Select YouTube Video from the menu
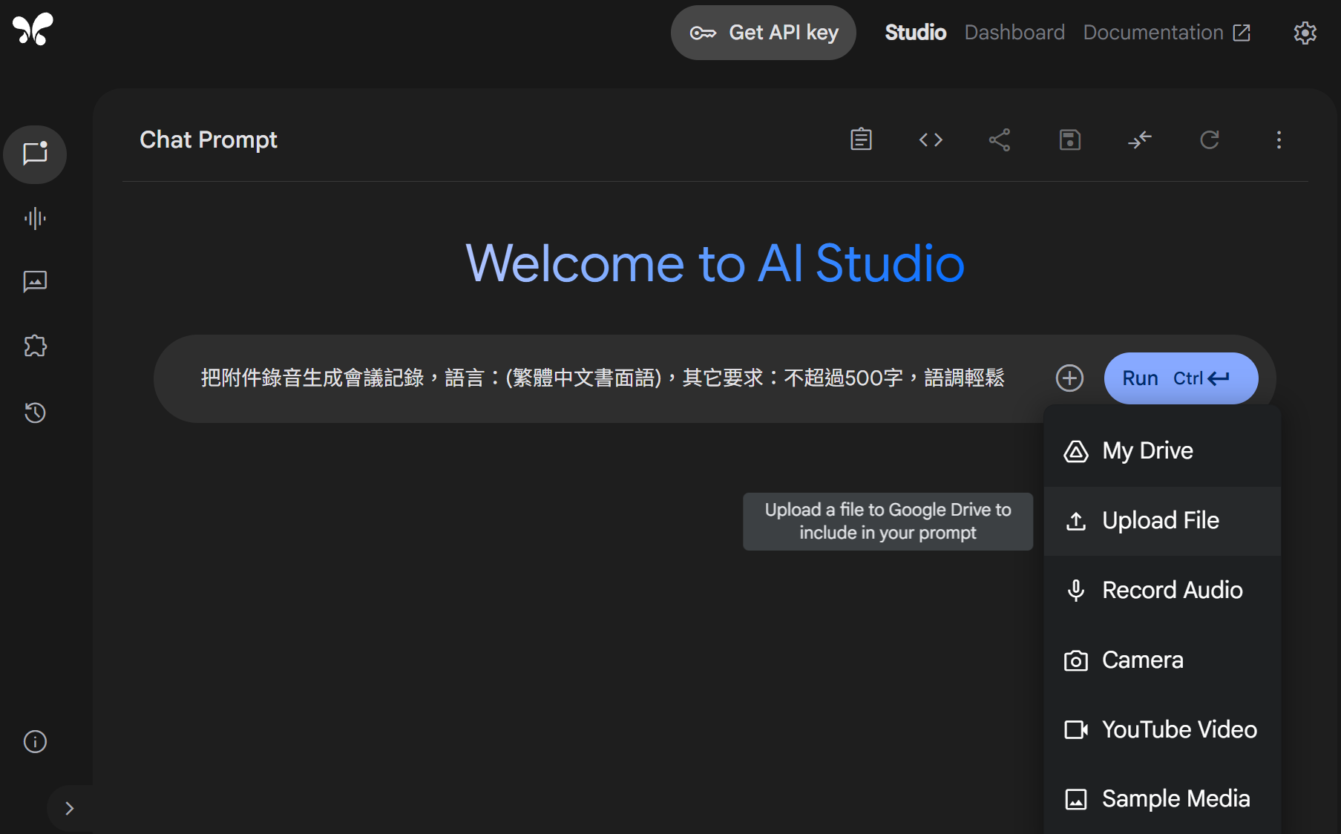The height and width of the screenshot is (834, 1341). tap(1162, 730)
